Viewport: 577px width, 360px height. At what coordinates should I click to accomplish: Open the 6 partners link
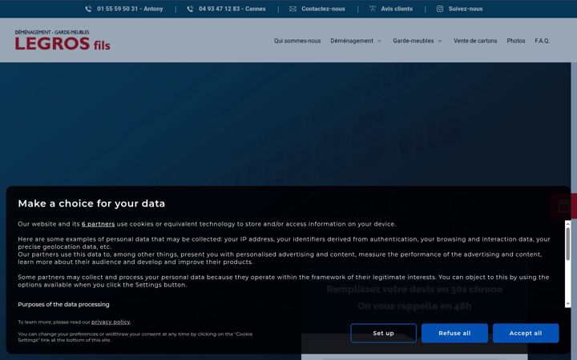point(99,224)
